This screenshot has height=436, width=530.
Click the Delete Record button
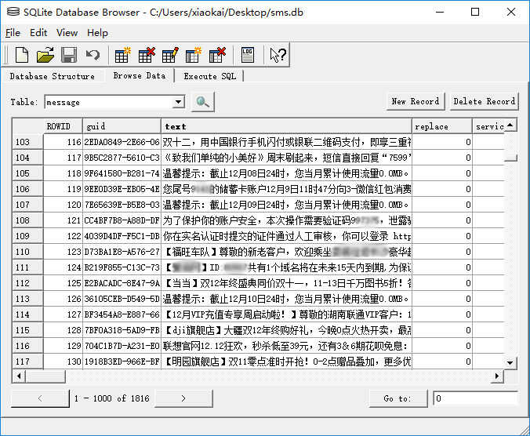[x=484, y=101]
